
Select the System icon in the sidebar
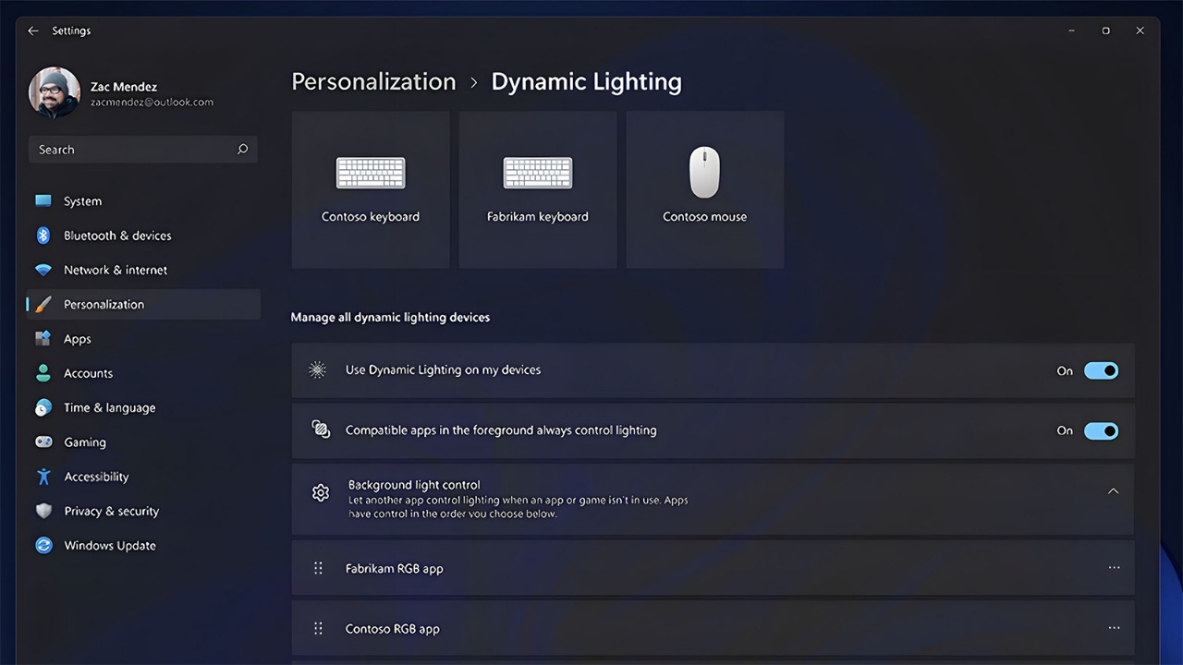pyautogui.click(x=43, y=200)
